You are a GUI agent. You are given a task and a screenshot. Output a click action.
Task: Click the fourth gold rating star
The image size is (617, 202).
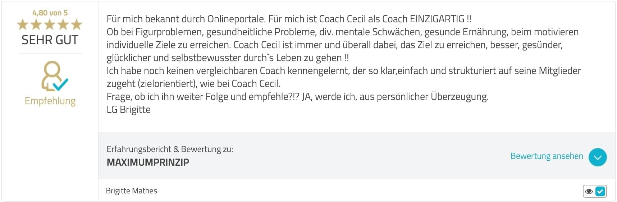click(x=63, y=24)
